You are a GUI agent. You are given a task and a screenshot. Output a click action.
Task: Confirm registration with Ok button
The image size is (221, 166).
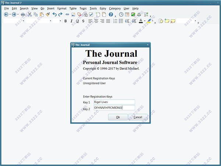pyautogui.click(x=118, y=117)
